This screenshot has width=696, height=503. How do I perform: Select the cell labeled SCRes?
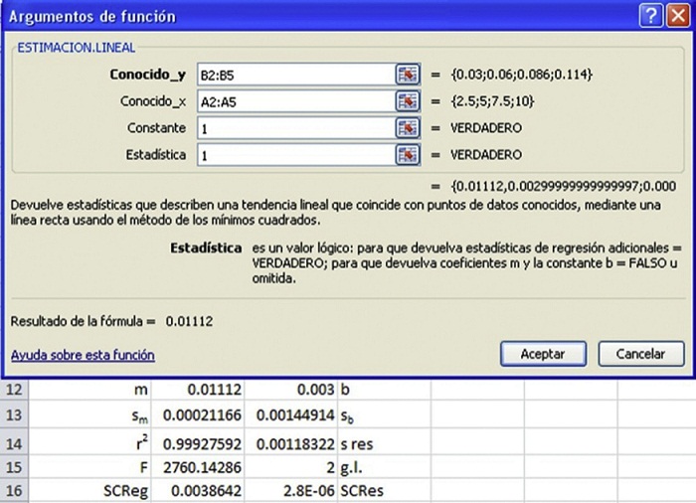(383, 491)
